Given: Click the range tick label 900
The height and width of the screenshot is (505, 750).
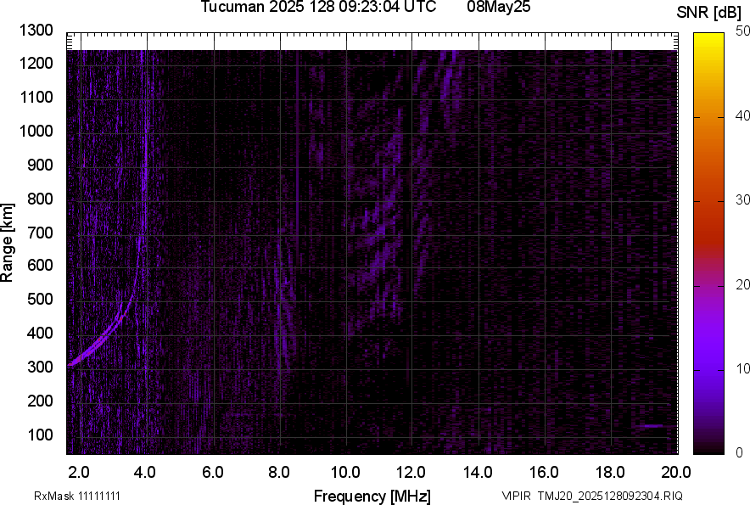Looking at the screenshot, I should (x=40, y=165).
